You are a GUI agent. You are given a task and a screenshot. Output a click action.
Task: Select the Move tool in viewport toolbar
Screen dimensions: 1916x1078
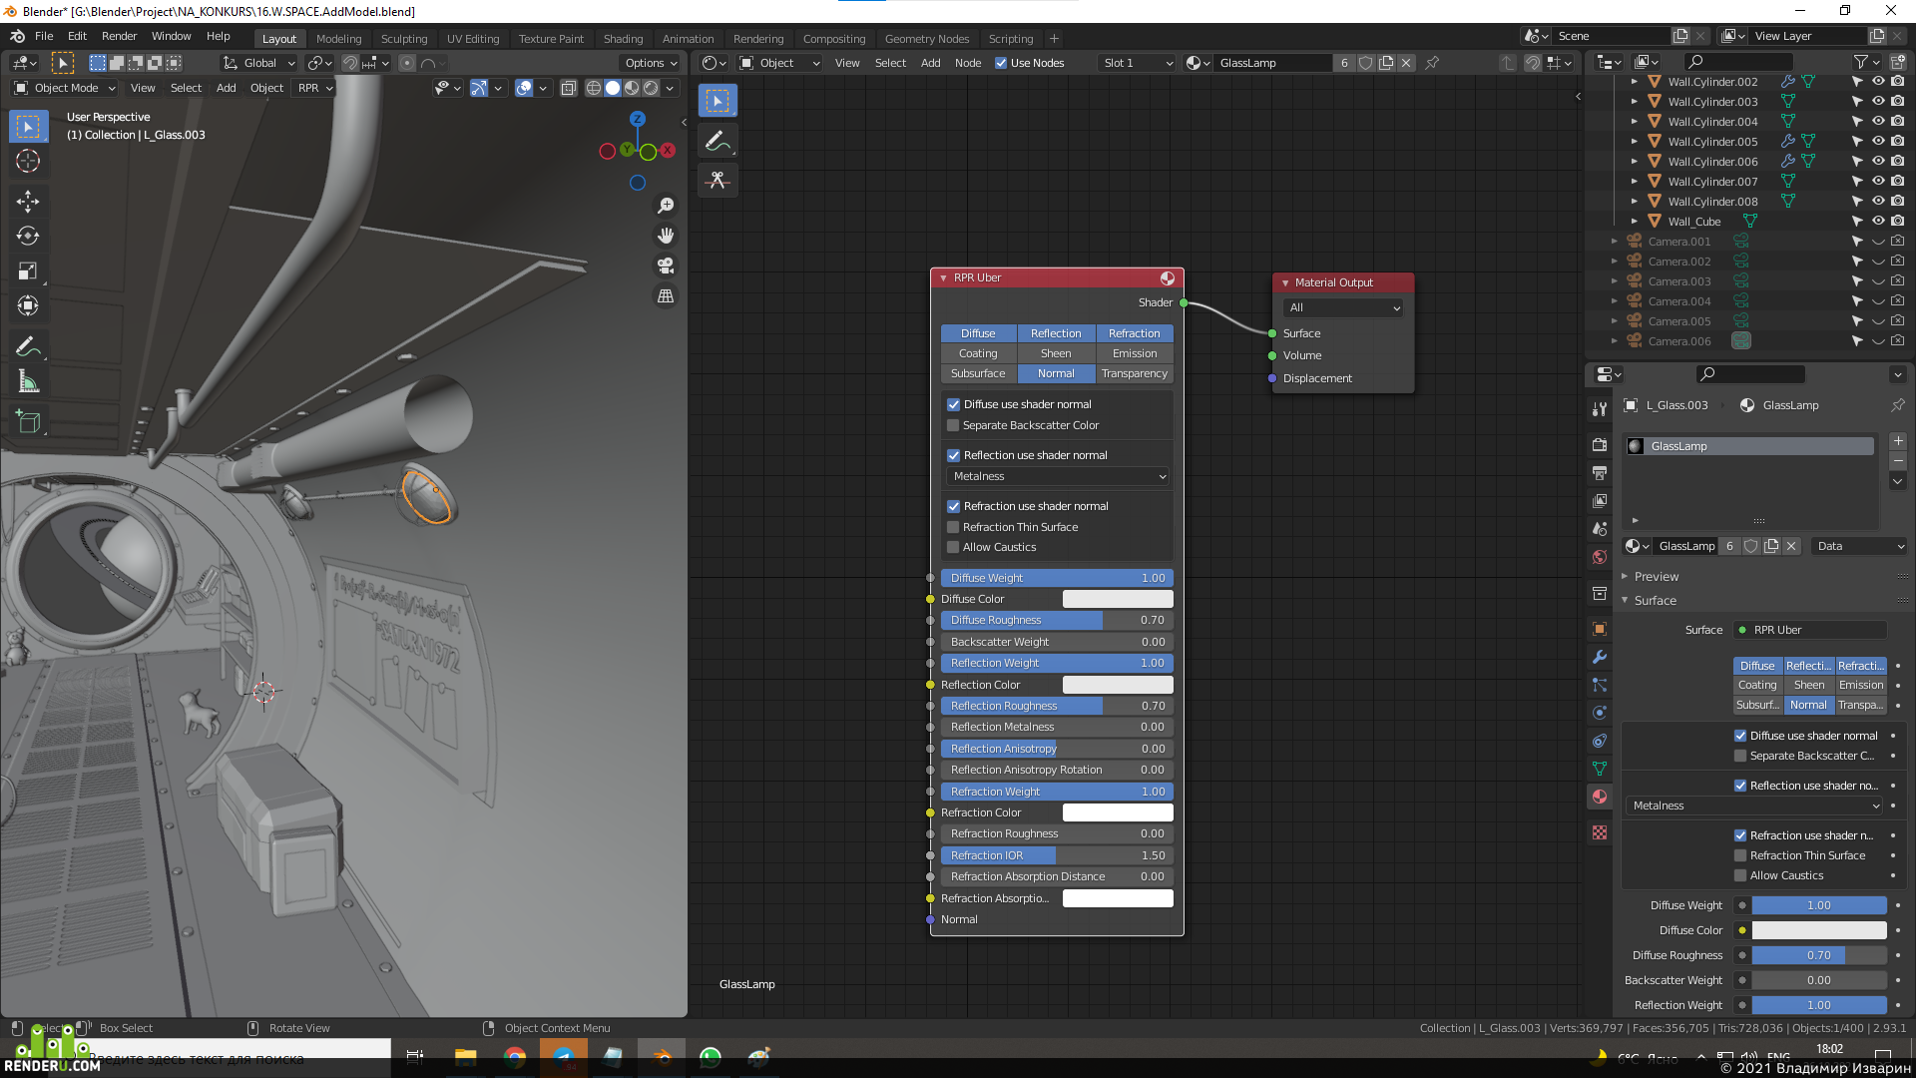[28, 201]
